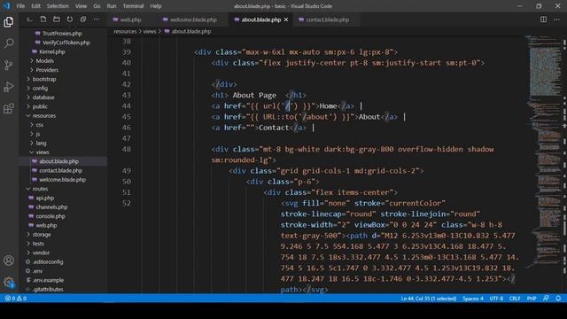Open the Search view icon
This screenshot has height=319, width=567.
pyautogui.click(x=9, y=43)
